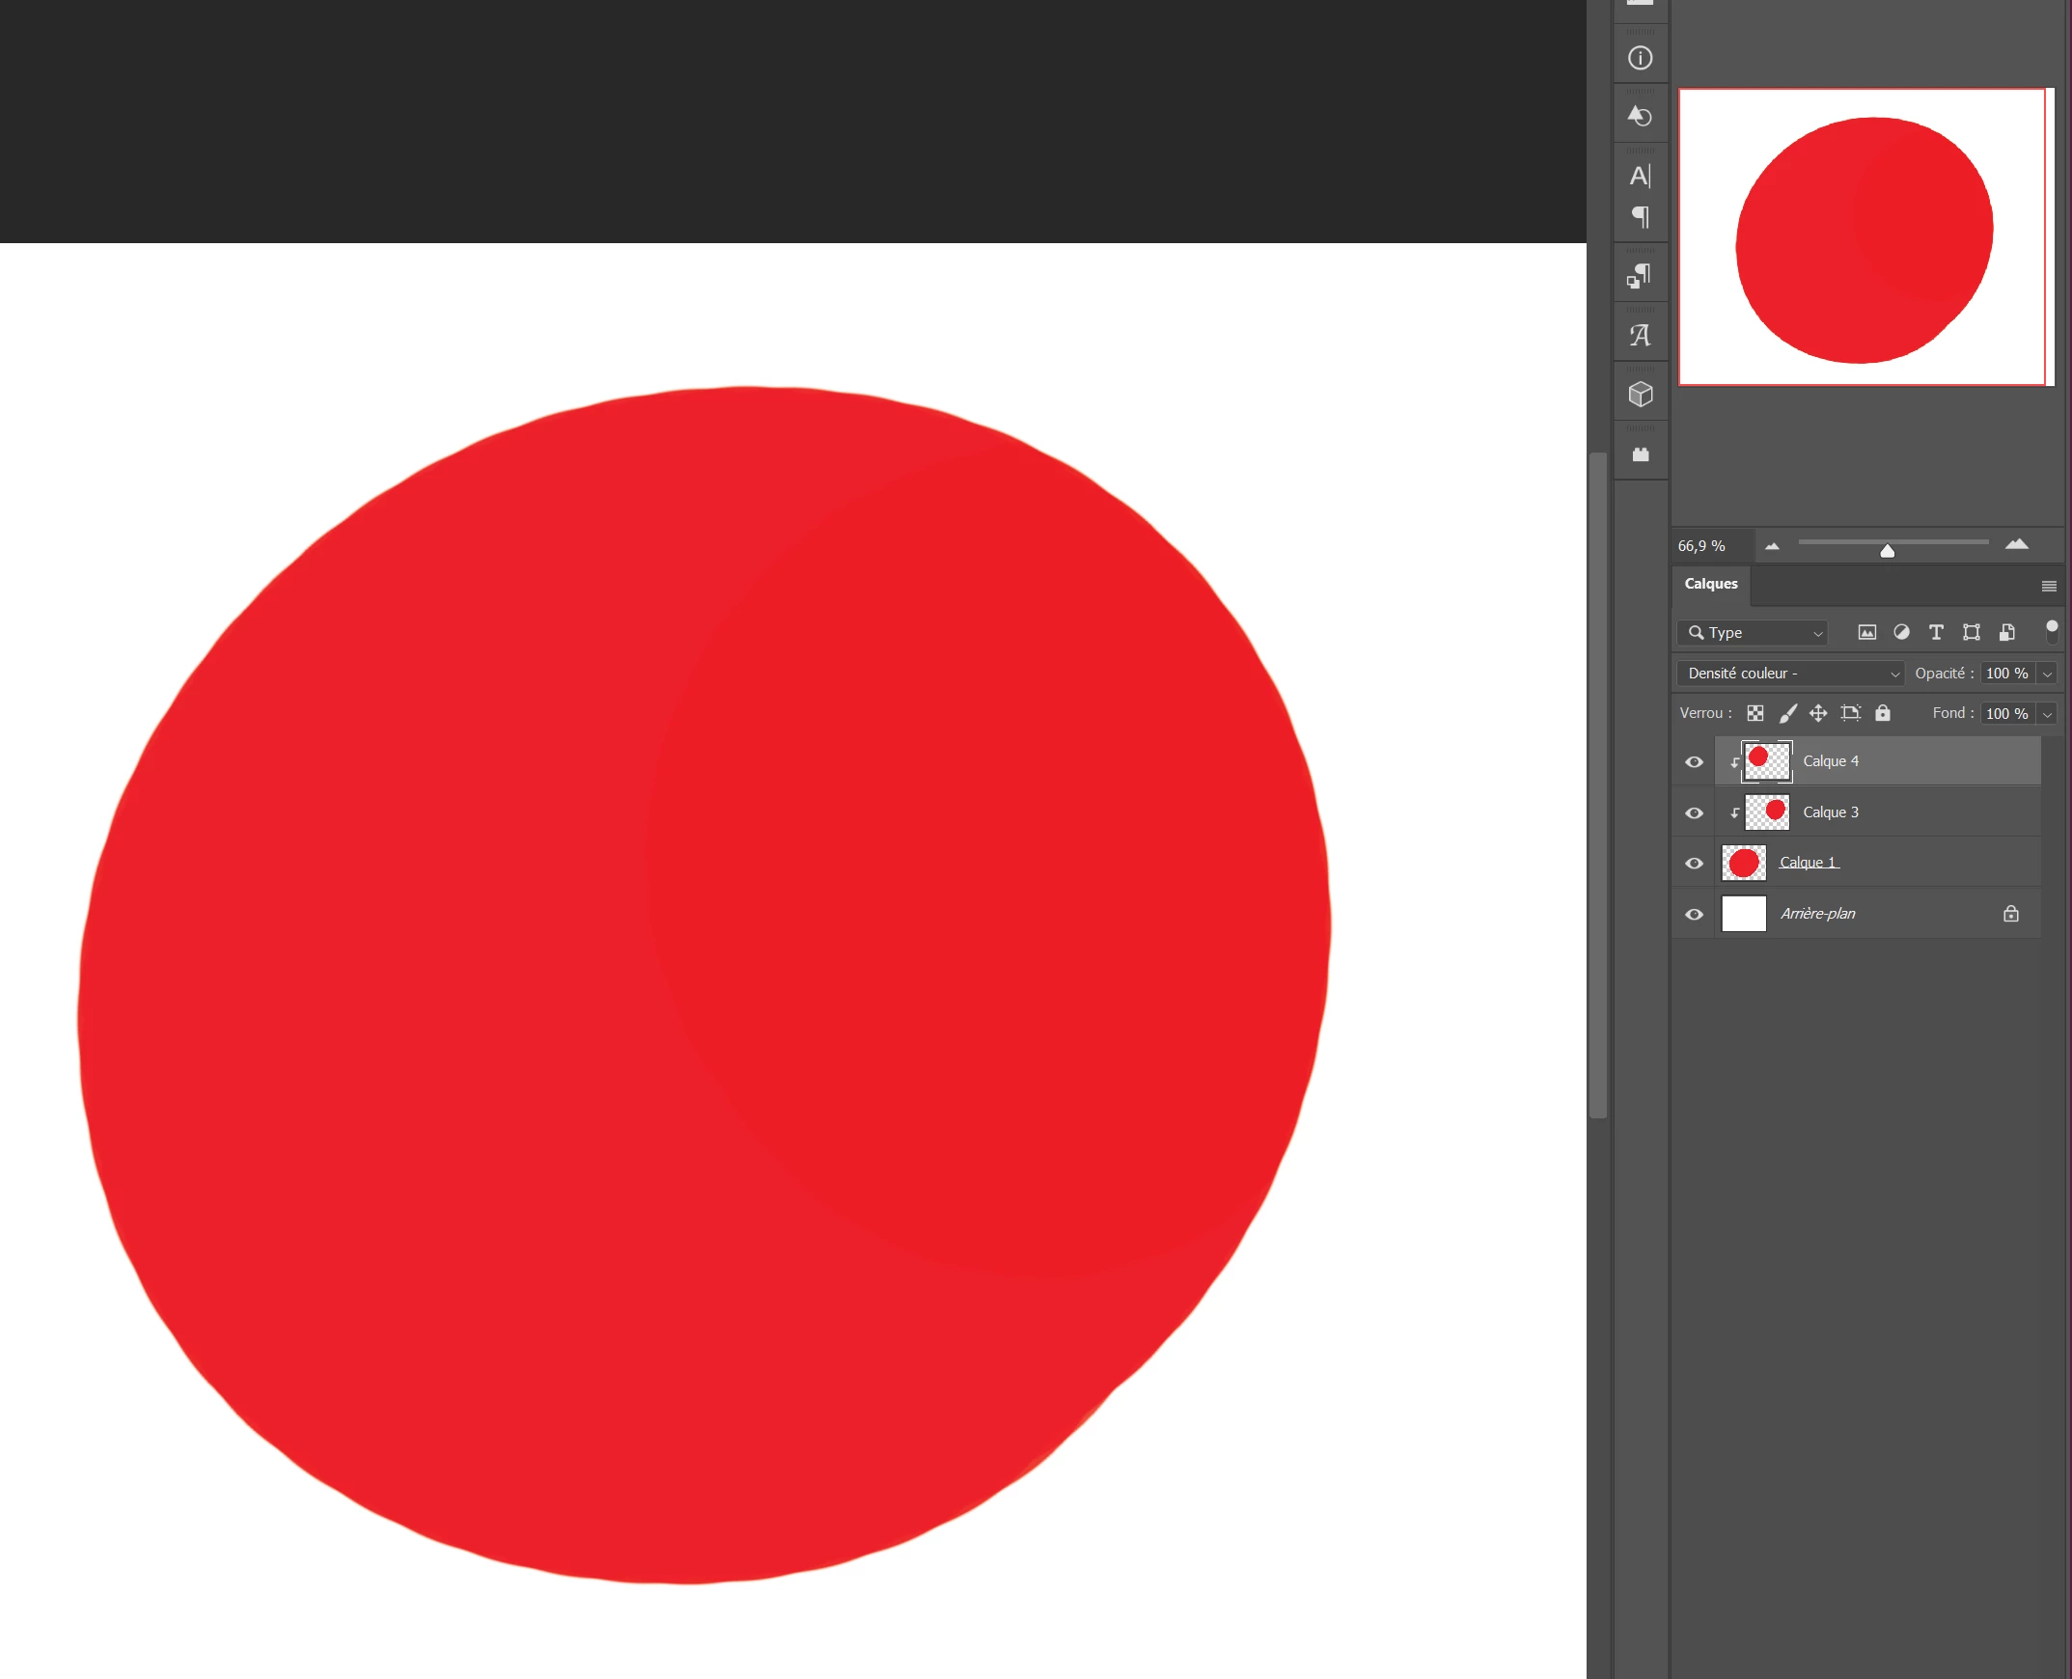The width and height of the screenshot is (2072, 1679).
Task: Open the Info panel icon
Action: pos(1640,58)
